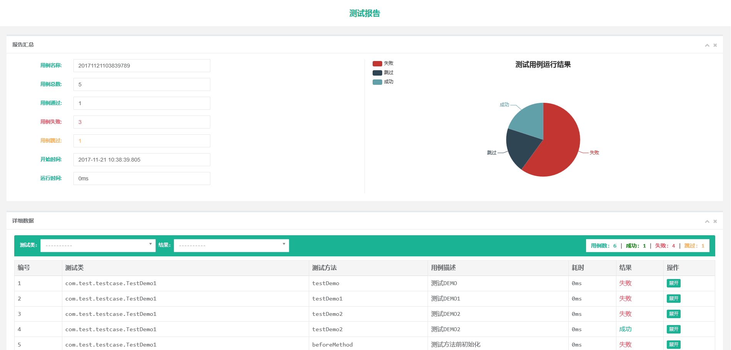This screenshot has width=731, height=350.
Task: Collapse the 详细数据 panel with the chevron icon
Action: tap(707, 221)
